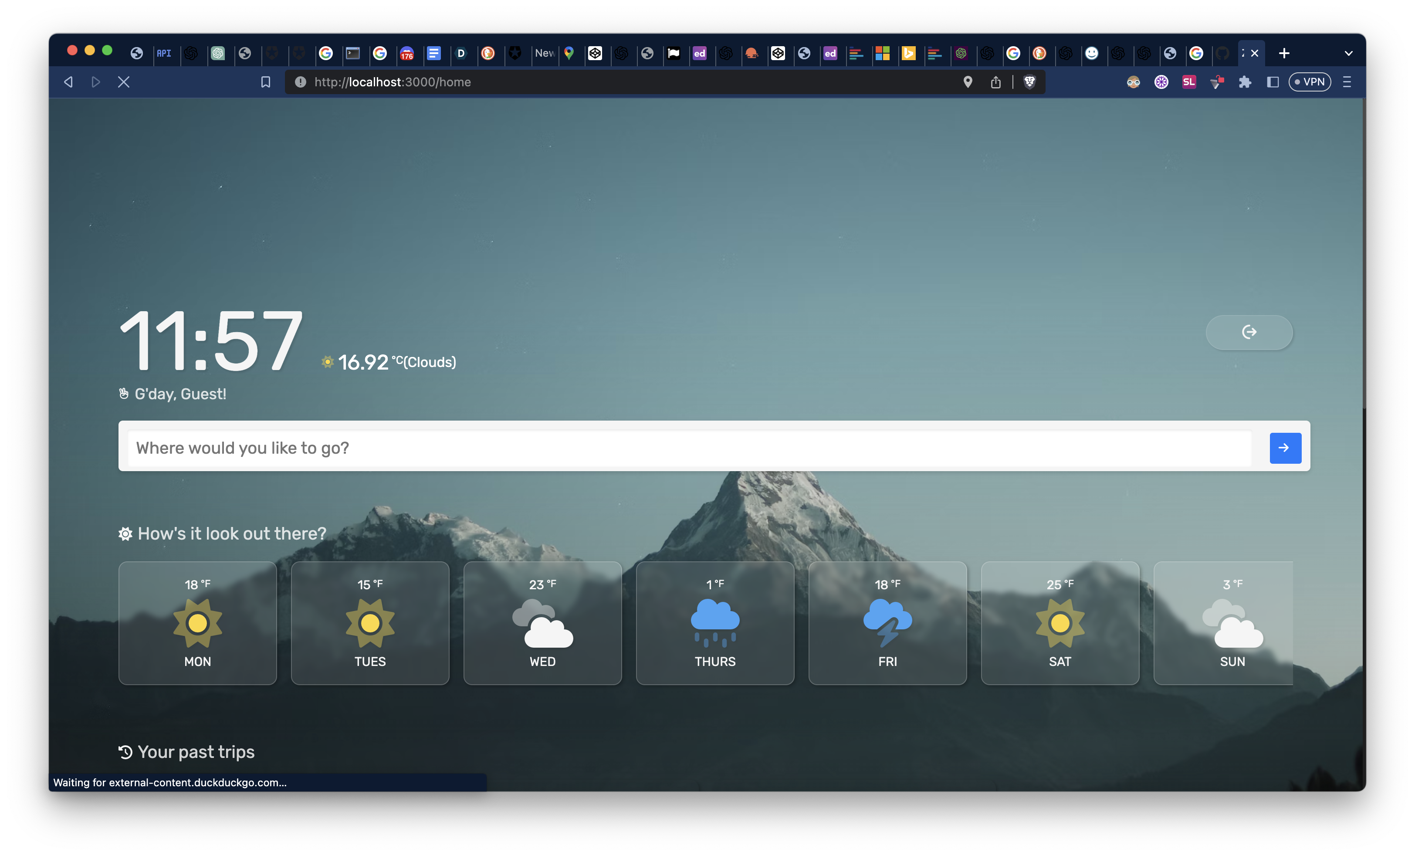Screen dimensions: 1415x856
Task: Click the share icon in address bar
Action: [x=995, y=82]
